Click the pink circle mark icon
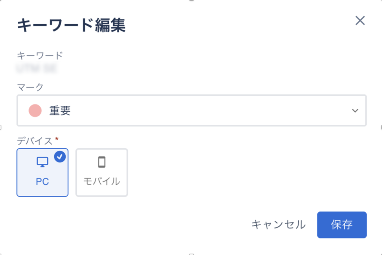This screenshot has width=382, height=255. (x=35, y=111)
